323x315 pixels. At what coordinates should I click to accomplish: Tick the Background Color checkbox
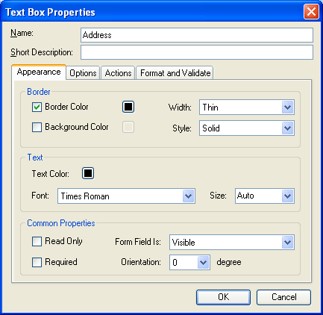tap(37, 127)
